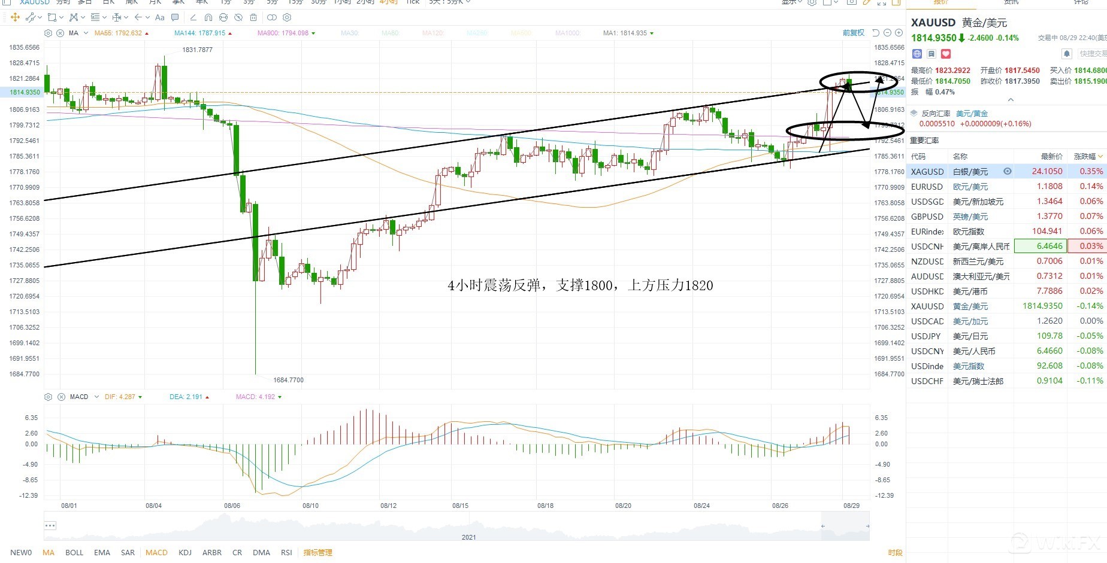Click the navigator right range handle

[x=867, y=526]
